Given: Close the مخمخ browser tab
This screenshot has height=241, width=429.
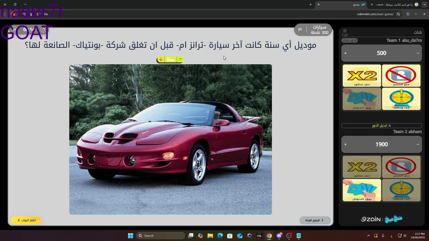Looking at the screenshot, I should click(x=318, y=4).
